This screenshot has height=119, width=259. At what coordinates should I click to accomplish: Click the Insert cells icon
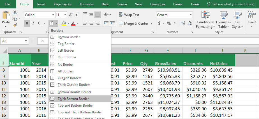(252, 14)
